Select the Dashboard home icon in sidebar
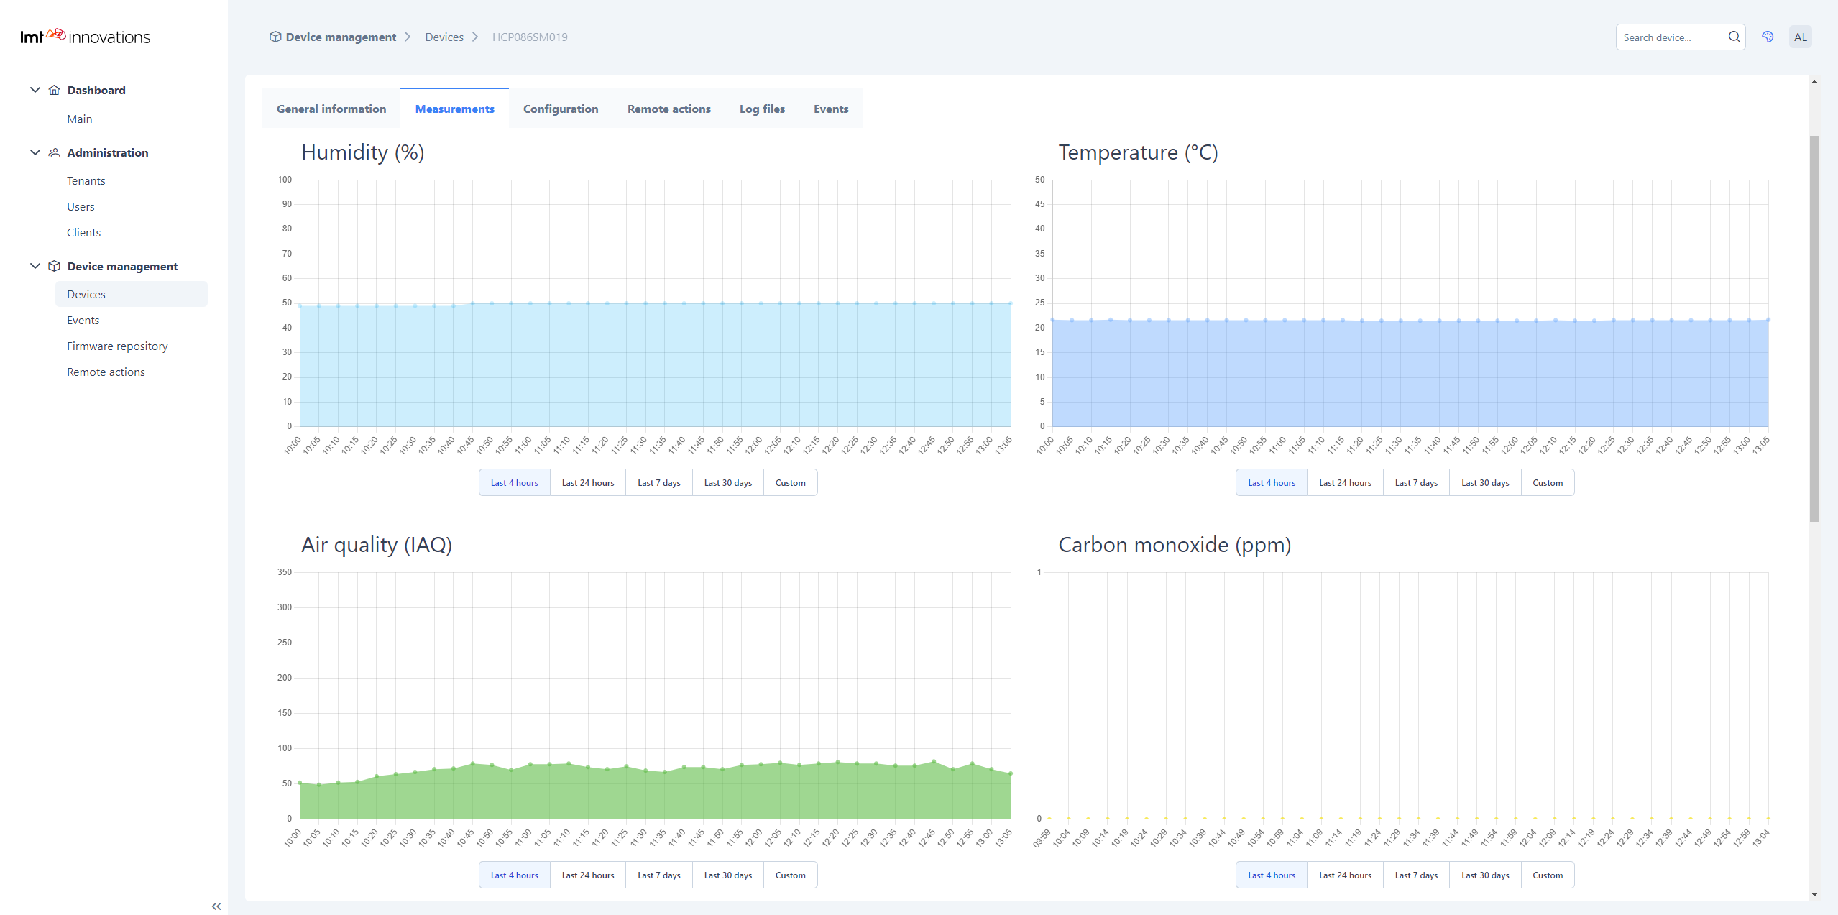Image resolution: width=1838 pixels, height=915 pixels. tap(55, 90)
